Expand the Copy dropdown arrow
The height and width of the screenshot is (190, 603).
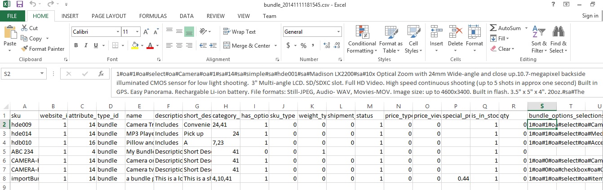pyautogui.click(x=46, y=39)
